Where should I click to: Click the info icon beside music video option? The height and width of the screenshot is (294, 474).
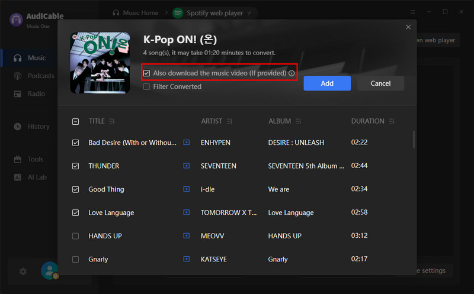292,73
